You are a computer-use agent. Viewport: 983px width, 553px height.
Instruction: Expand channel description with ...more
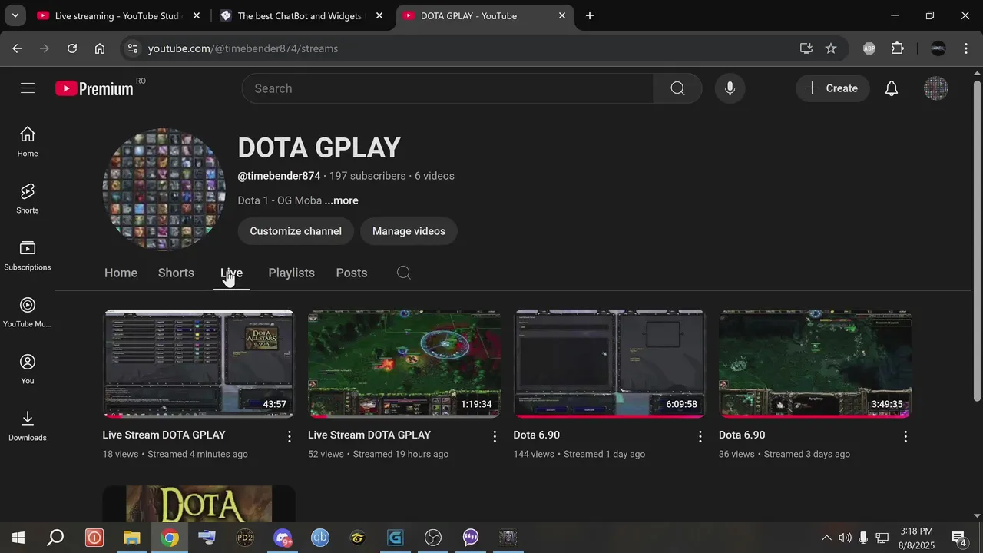tap(341, 200)
